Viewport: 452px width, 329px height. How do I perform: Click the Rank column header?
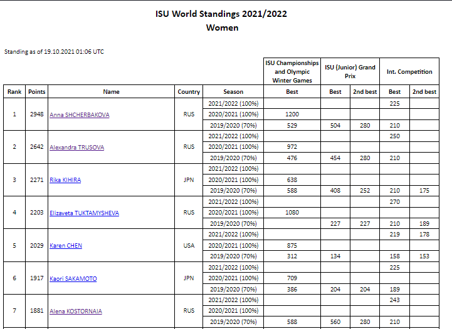[14, 92]
